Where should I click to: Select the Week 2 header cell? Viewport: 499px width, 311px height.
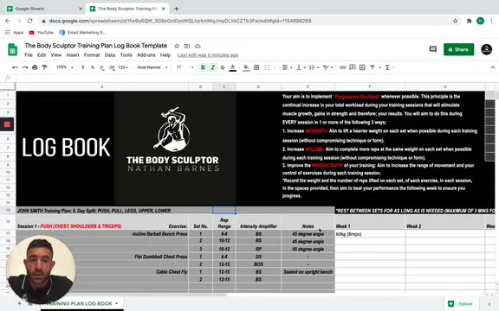[x=445, y=222]
